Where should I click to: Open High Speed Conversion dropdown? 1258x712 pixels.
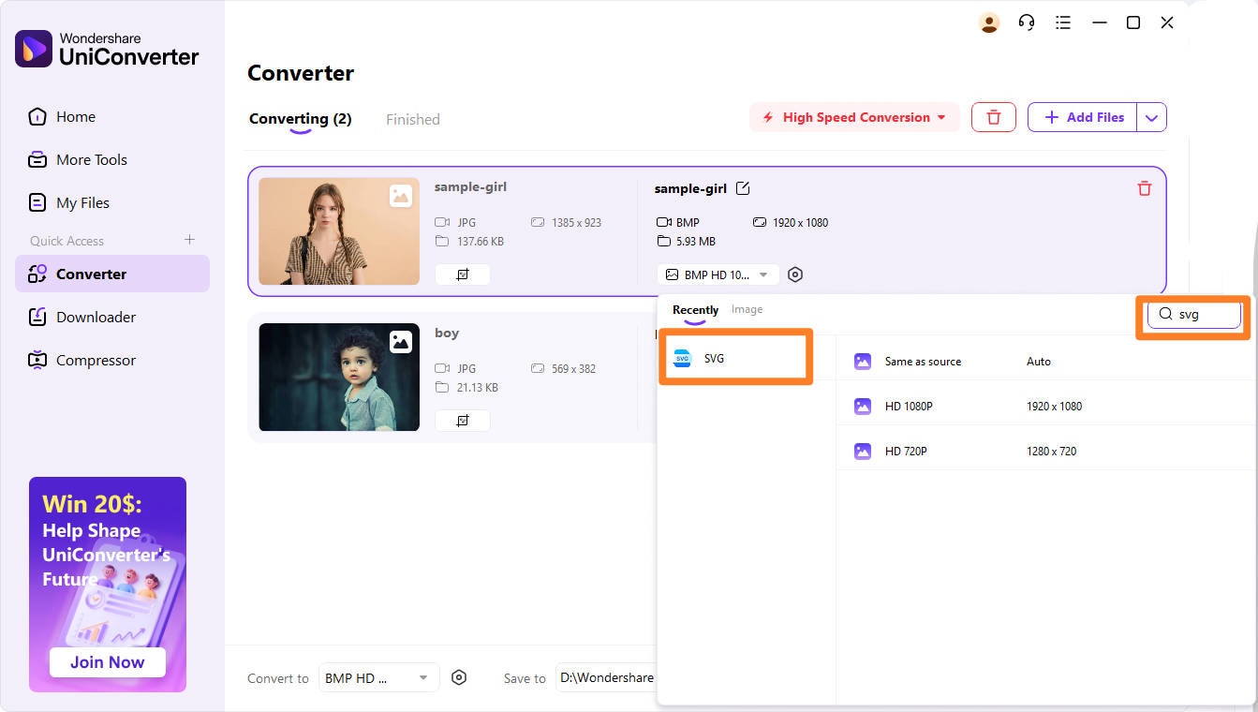[854, 117]
